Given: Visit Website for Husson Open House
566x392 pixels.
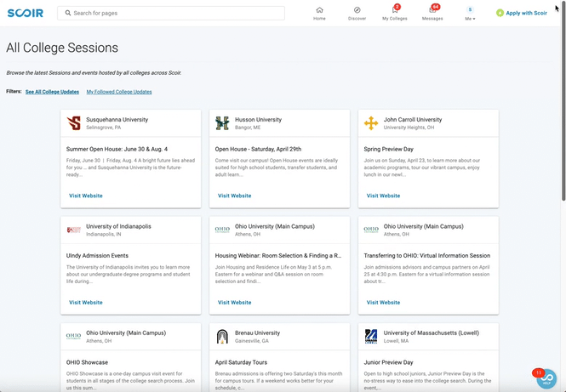Looking at the screenshot, I should coord(235,196).
